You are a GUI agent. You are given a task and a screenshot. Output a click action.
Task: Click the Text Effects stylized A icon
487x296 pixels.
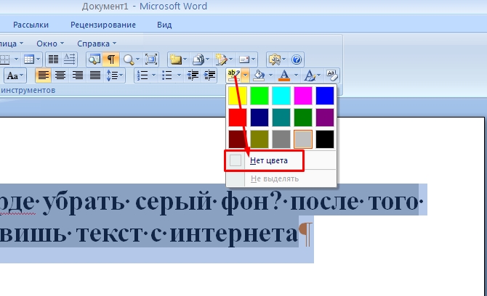(x=310, y=75)
